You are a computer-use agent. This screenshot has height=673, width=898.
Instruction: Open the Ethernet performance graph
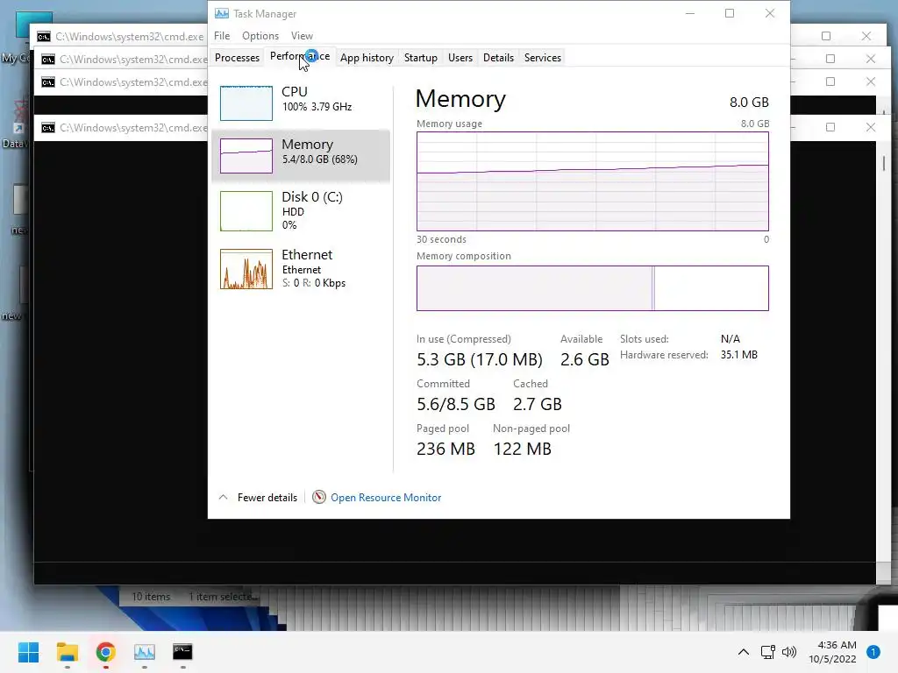point(301,268)
